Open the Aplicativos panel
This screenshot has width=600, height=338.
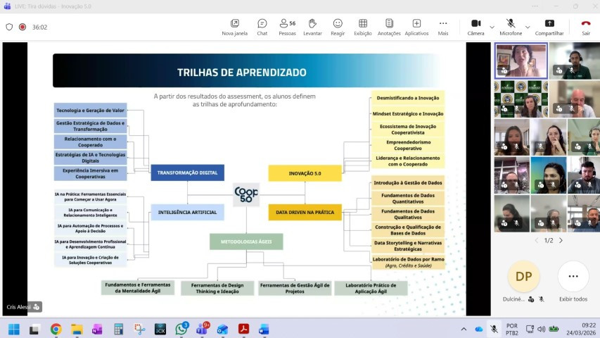(416, 27)
